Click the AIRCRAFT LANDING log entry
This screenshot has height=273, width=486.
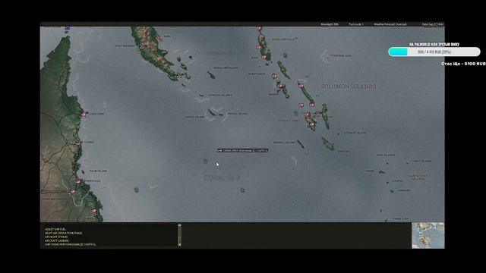pyautogui.click(x=57, y=240)
